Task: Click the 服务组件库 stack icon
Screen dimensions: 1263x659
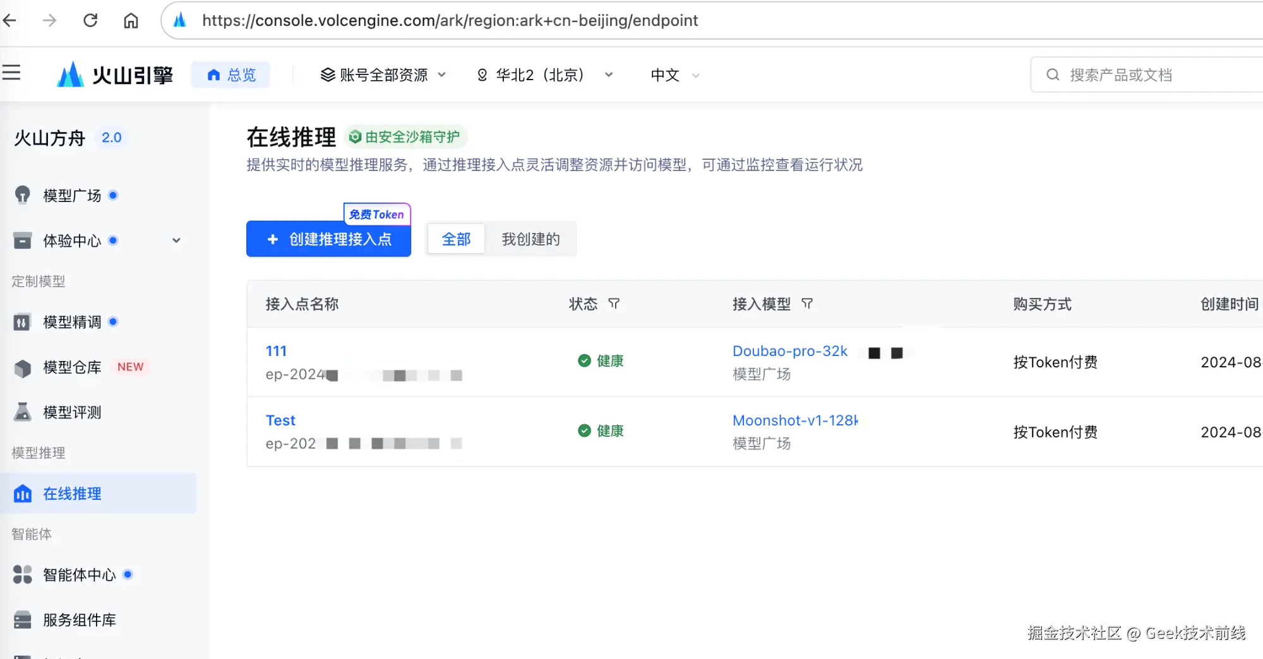Action: (x=23, y=620)
